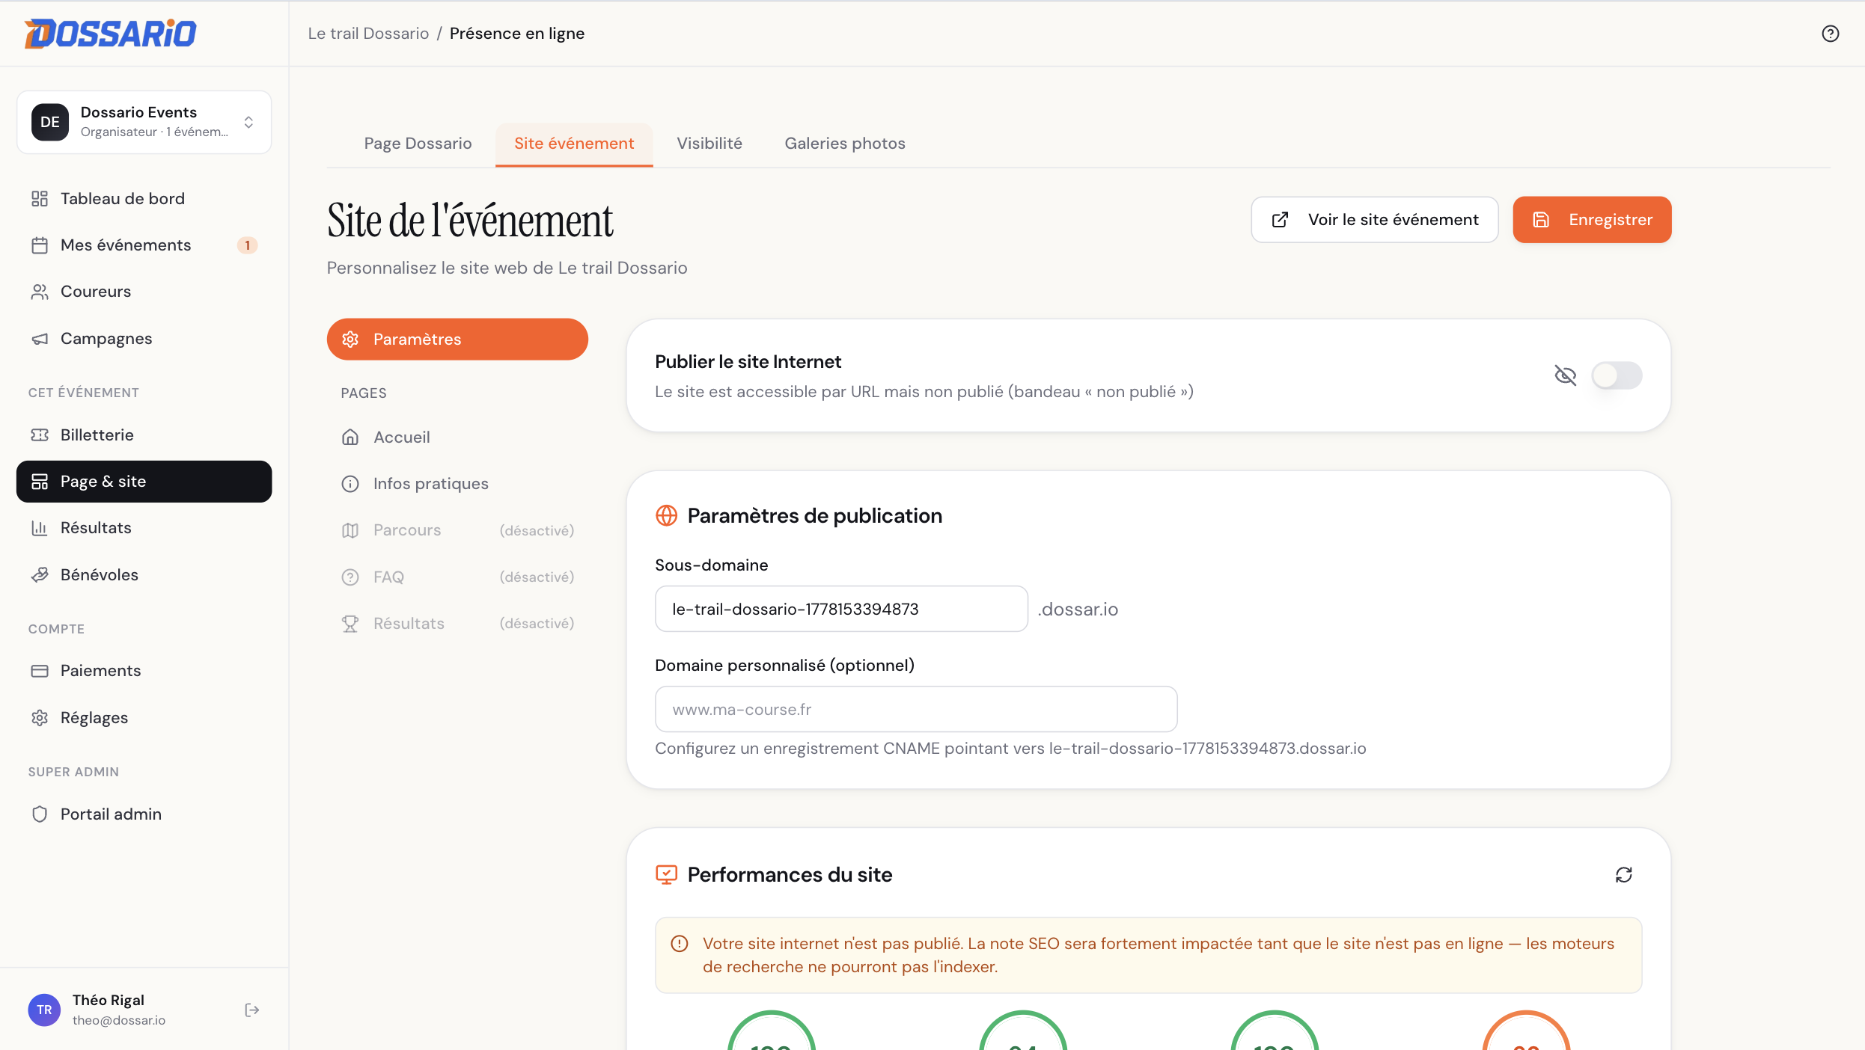Click the Parcours (désactivé) label
Screen dimensions: 1865x1050
(537, 530)
